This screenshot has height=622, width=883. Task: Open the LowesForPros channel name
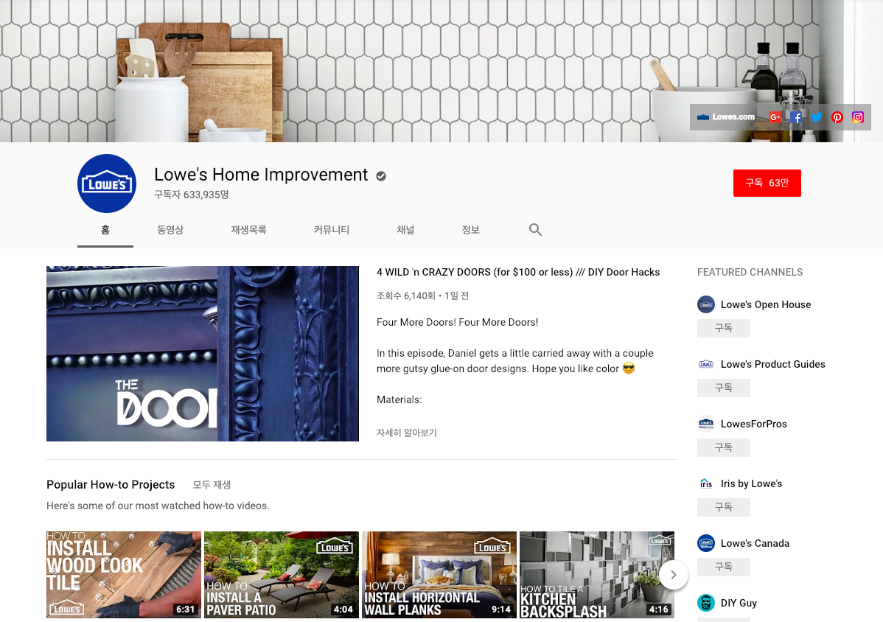point(754,424)
